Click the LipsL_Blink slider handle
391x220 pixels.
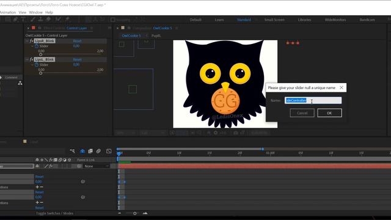tap(41, 73)
